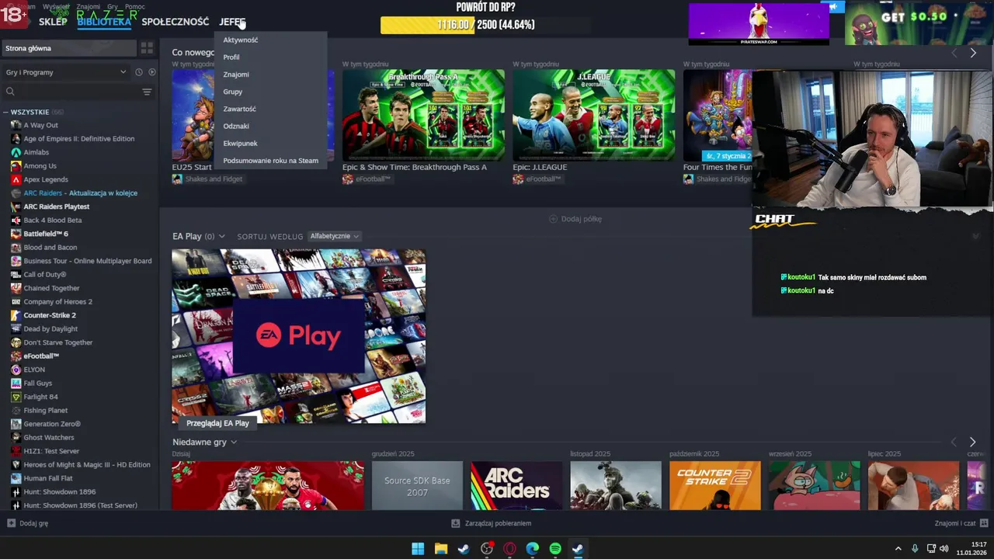Click the Ghost Watchers game icon

[16, 437]
